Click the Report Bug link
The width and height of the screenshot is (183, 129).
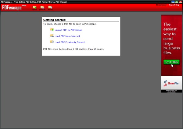[174, 5]
